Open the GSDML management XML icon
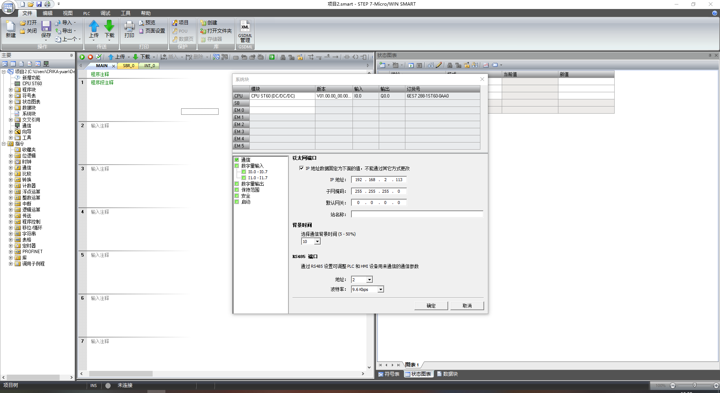 (x=245, y=27)
